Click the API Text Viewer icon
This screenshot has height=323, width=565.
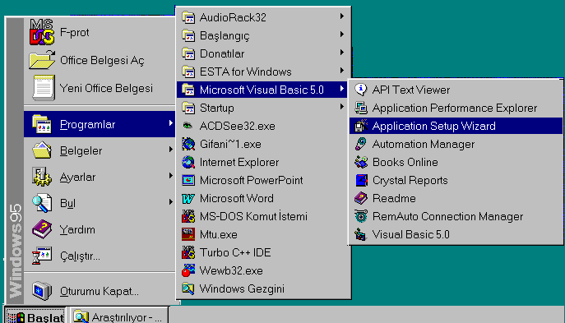pos(361,90)
